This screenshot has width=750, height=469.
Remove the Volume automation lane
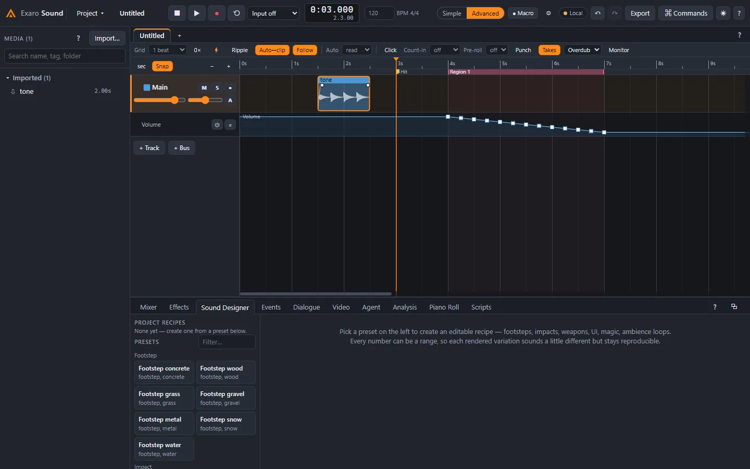point(230,125)
